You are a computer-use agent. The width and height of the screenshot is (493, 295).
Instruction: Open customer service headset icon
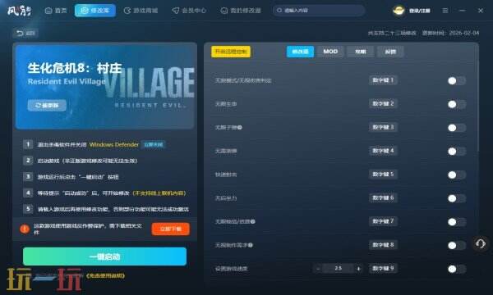pyautogui.click(x=481, y=243)
